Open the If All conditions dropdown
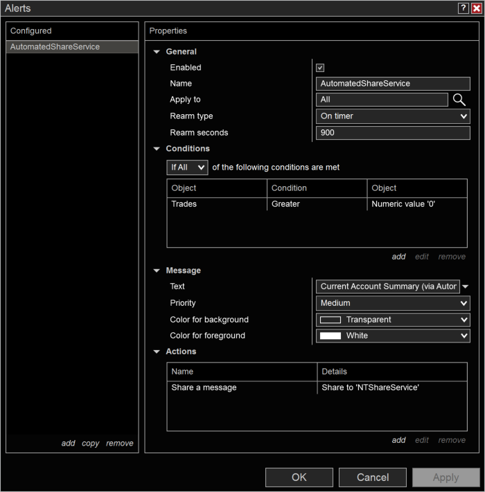This screenshot has height=492, width=485. click(187, 167)
